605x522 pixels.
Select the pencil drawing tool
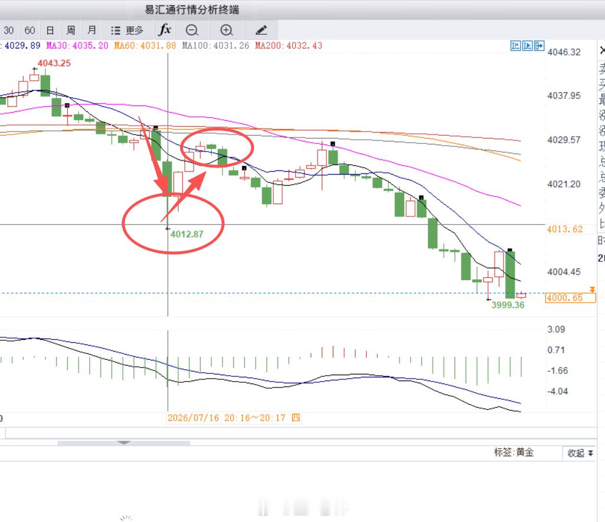tap(261, 30)
